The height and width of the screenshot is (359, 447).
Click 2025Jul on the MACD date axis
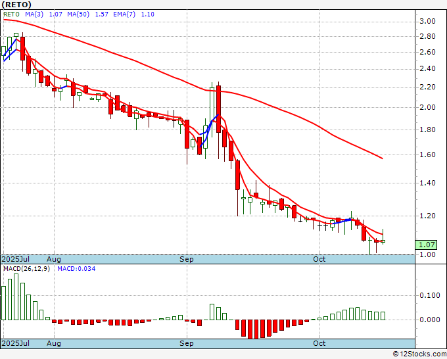pos(16,343)
